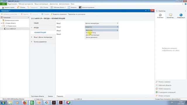
Task: Collapse the 1.1 Новая линия tree node
Action: 2,26
